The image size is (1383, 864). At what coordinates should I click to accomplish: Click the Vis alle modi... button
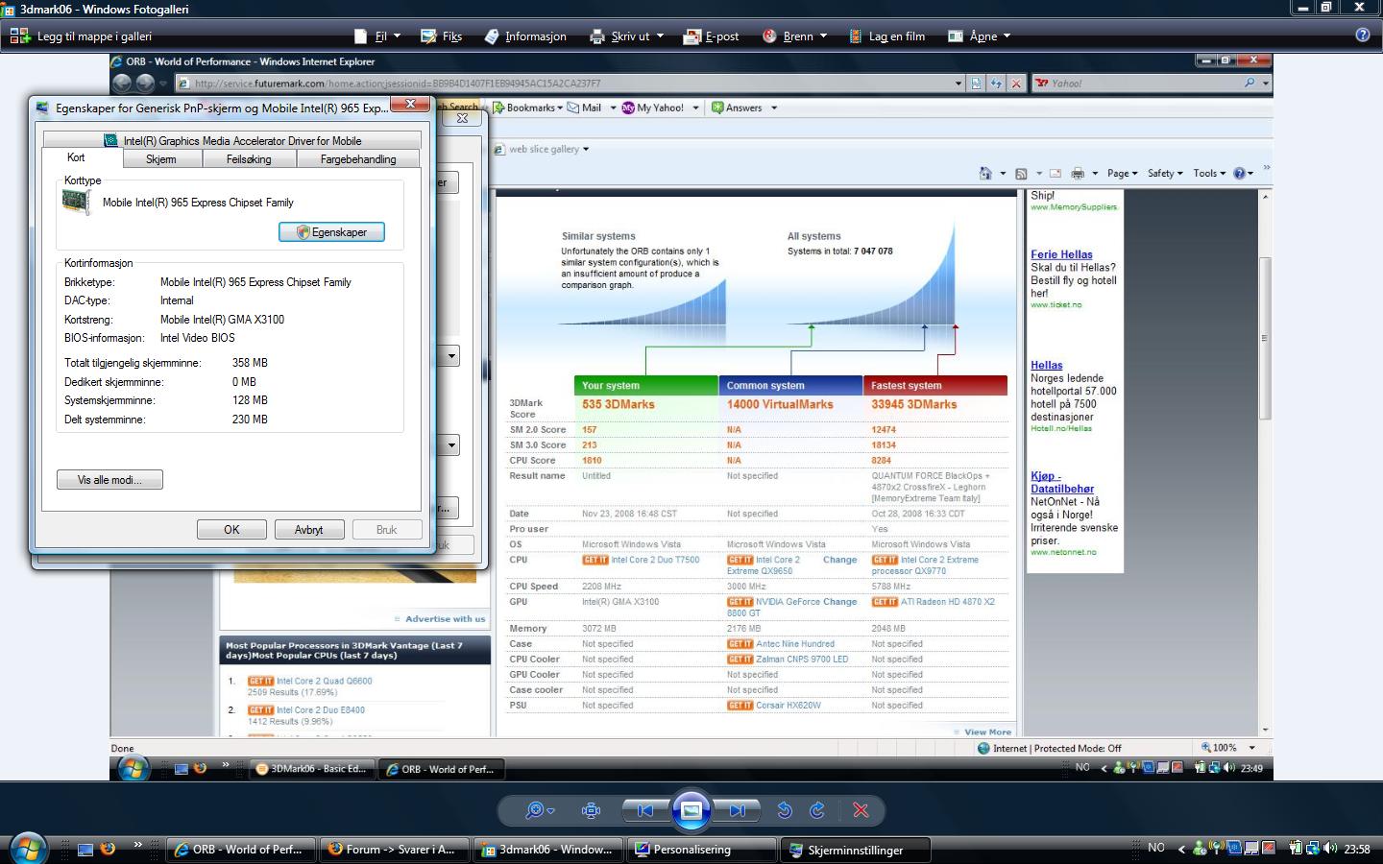pos(109,480)
